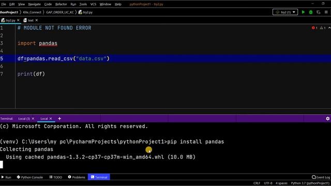Open the Run menu
331x186 pixels.
point(73,4)
